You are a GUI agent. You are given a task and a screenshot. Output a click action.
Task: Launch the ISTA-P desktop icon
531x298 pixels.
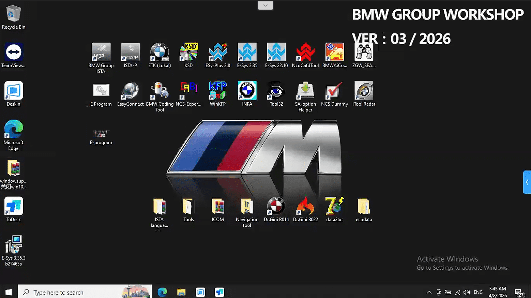coord(130,52)
